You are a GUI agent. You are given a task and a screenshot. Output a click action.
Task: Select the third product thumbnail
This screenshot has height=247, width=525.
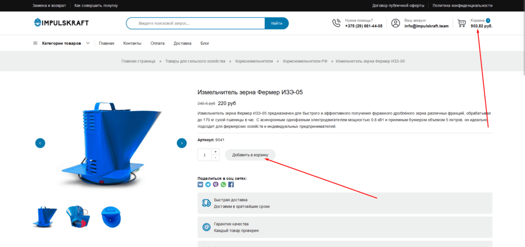pos(111,217)
